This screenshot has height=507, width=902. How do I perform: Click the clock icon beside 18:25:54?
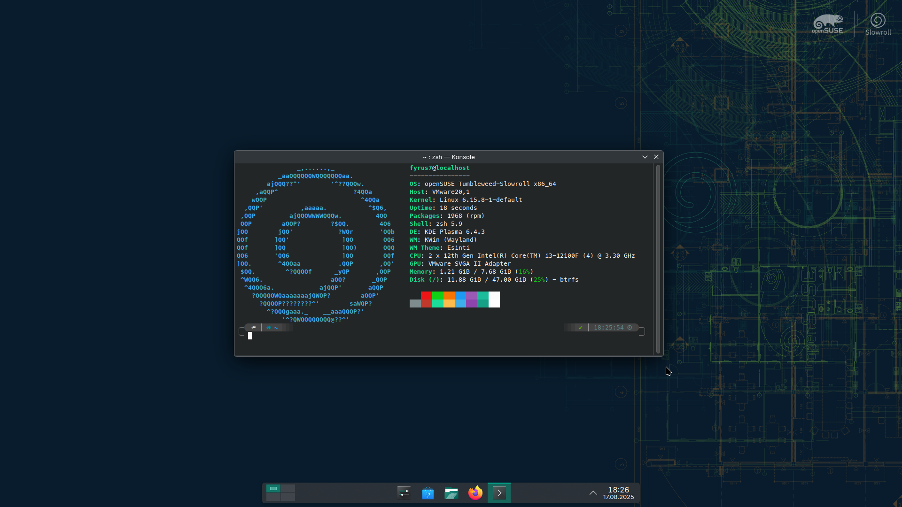pyautogui.click(x=630, y=328)
